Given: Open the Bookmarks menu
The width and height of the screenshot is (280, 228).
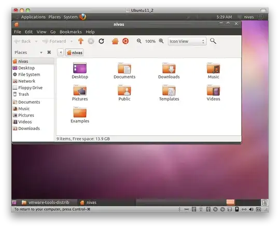Looking at the screenshot, I should point(71,32).
